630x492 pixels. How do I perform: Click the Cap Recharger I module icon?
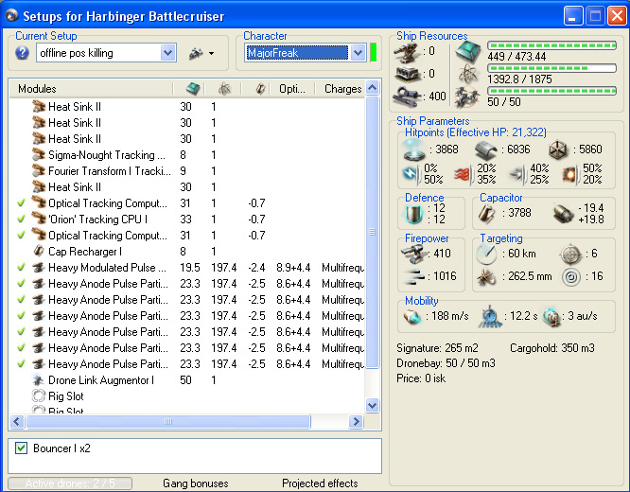[x=39, y=252]
